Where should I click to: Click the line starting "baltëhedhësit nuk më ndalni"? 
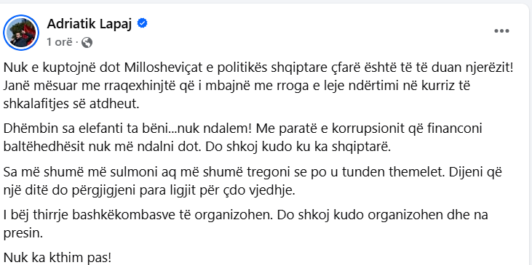click(x=197, y=147)
